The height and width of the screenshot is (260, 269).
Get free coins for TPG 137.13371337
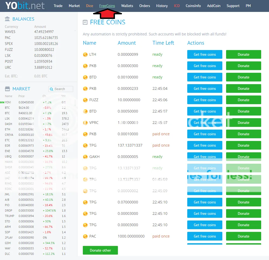[205, 145]
